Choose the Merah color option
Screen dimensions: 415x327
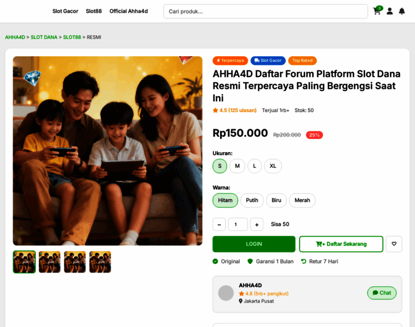(302, 200)
